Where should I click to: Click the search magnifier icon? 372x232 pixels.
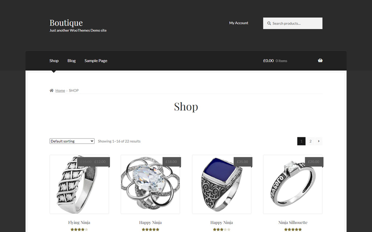(x=269, y=24)
